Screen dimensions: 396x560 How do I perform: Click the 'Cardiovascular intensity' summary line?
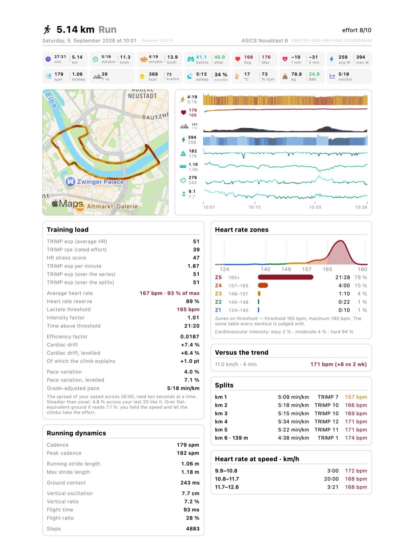[284, 332]
